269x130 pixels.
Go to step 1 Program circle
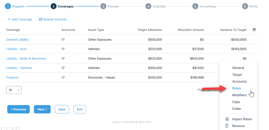(8, 6)
